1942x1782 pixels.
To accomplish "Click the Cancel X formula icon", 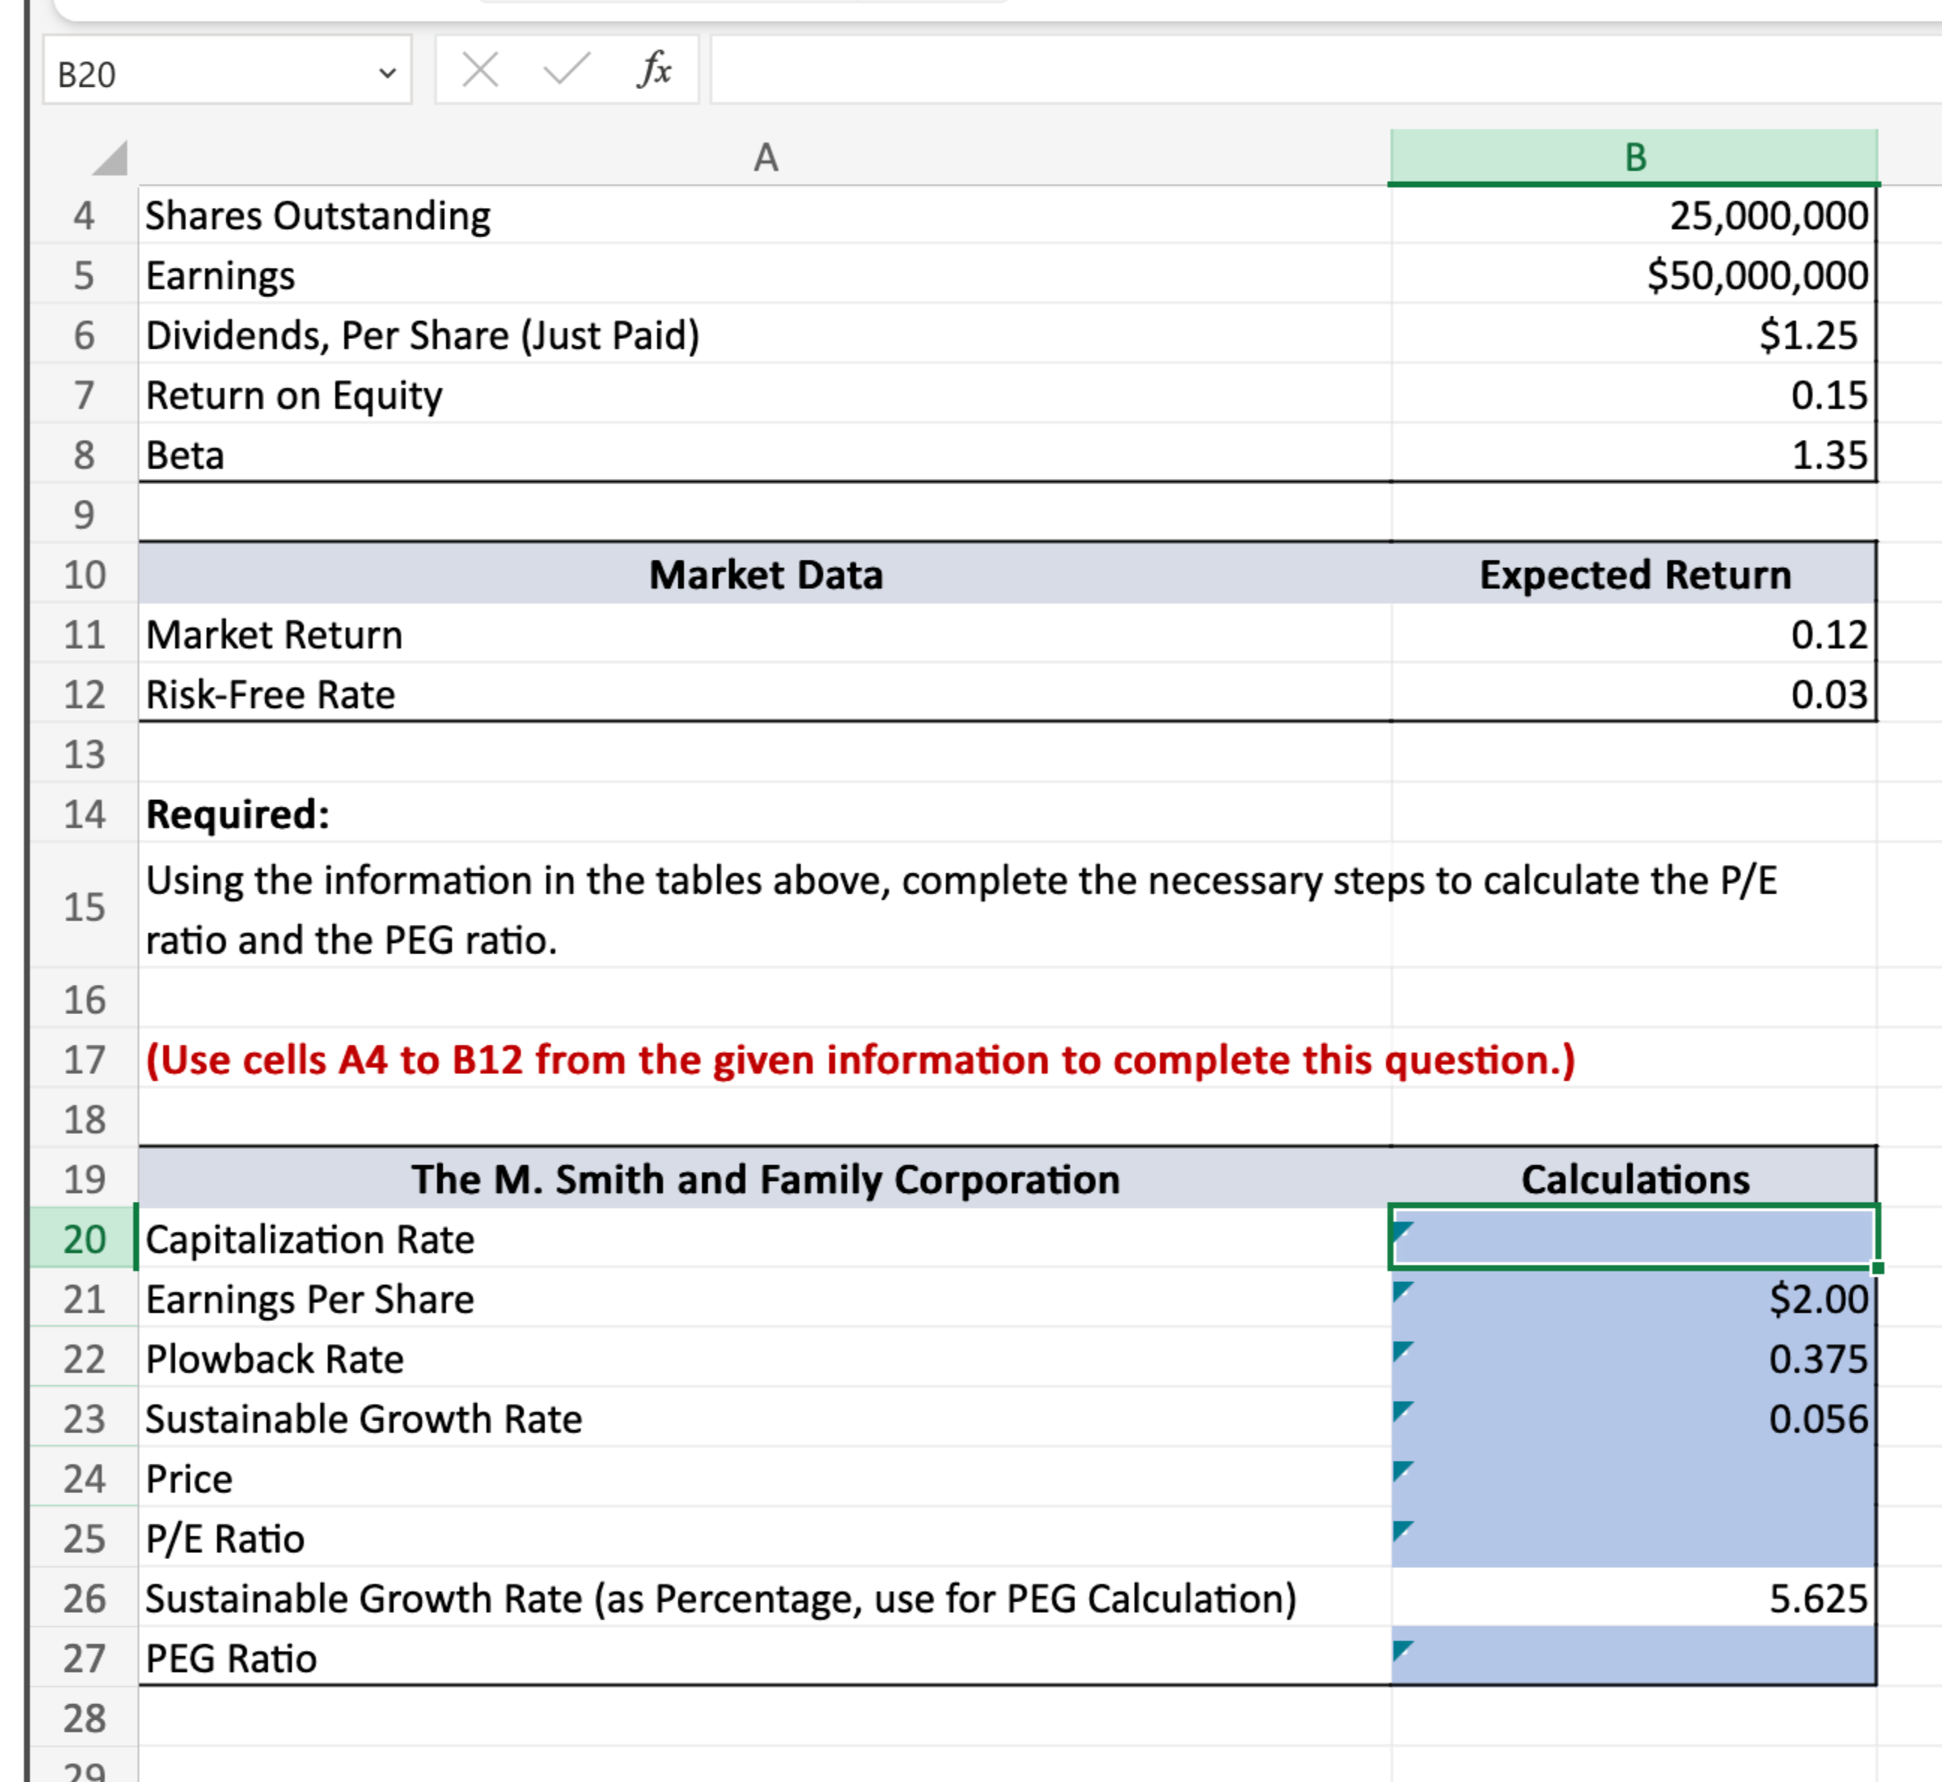I will click(x=480, y=70).
